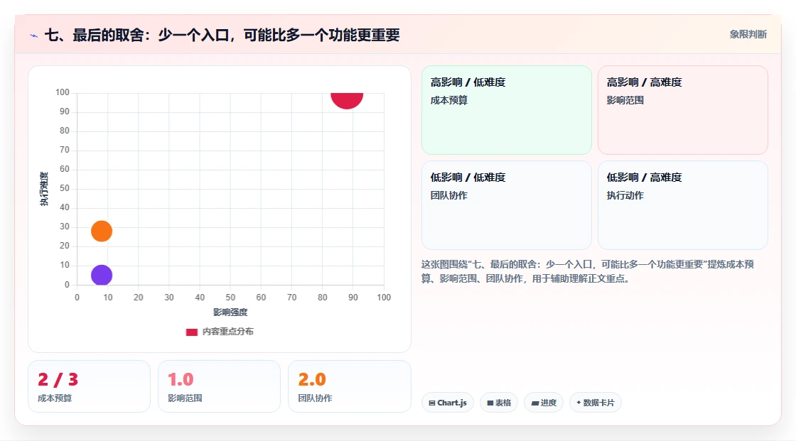Select the purple bubble in the chart

[x=102, y=275]
